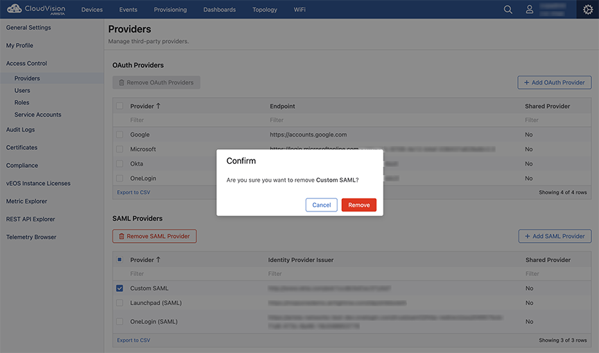Click the https://accounts.google.com endpoint cell
Viewport: 599px width, 353px height.
pos(309,135)
